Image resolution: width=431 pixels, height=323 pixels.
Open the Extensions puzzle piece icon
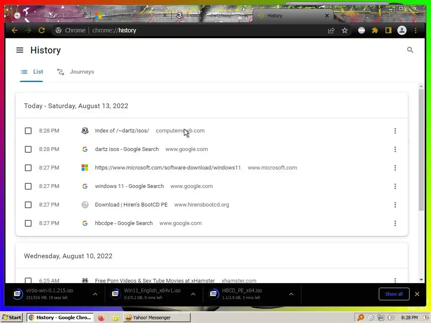click(375, 30)
